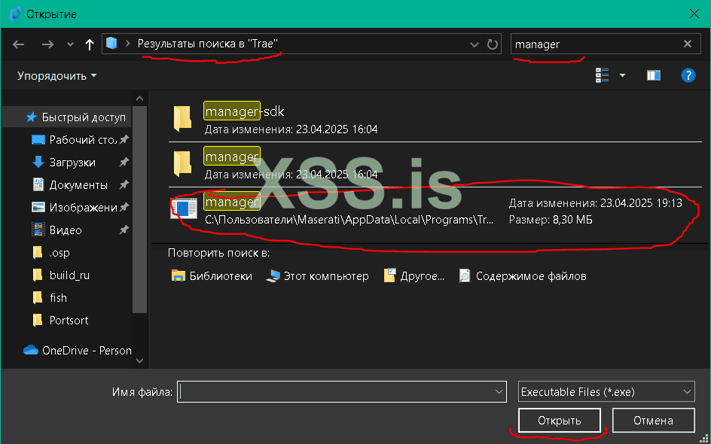711x444 pixels.
Task: Click the Размер: 8,30 МБ text
Action: (x=551, y=220)
